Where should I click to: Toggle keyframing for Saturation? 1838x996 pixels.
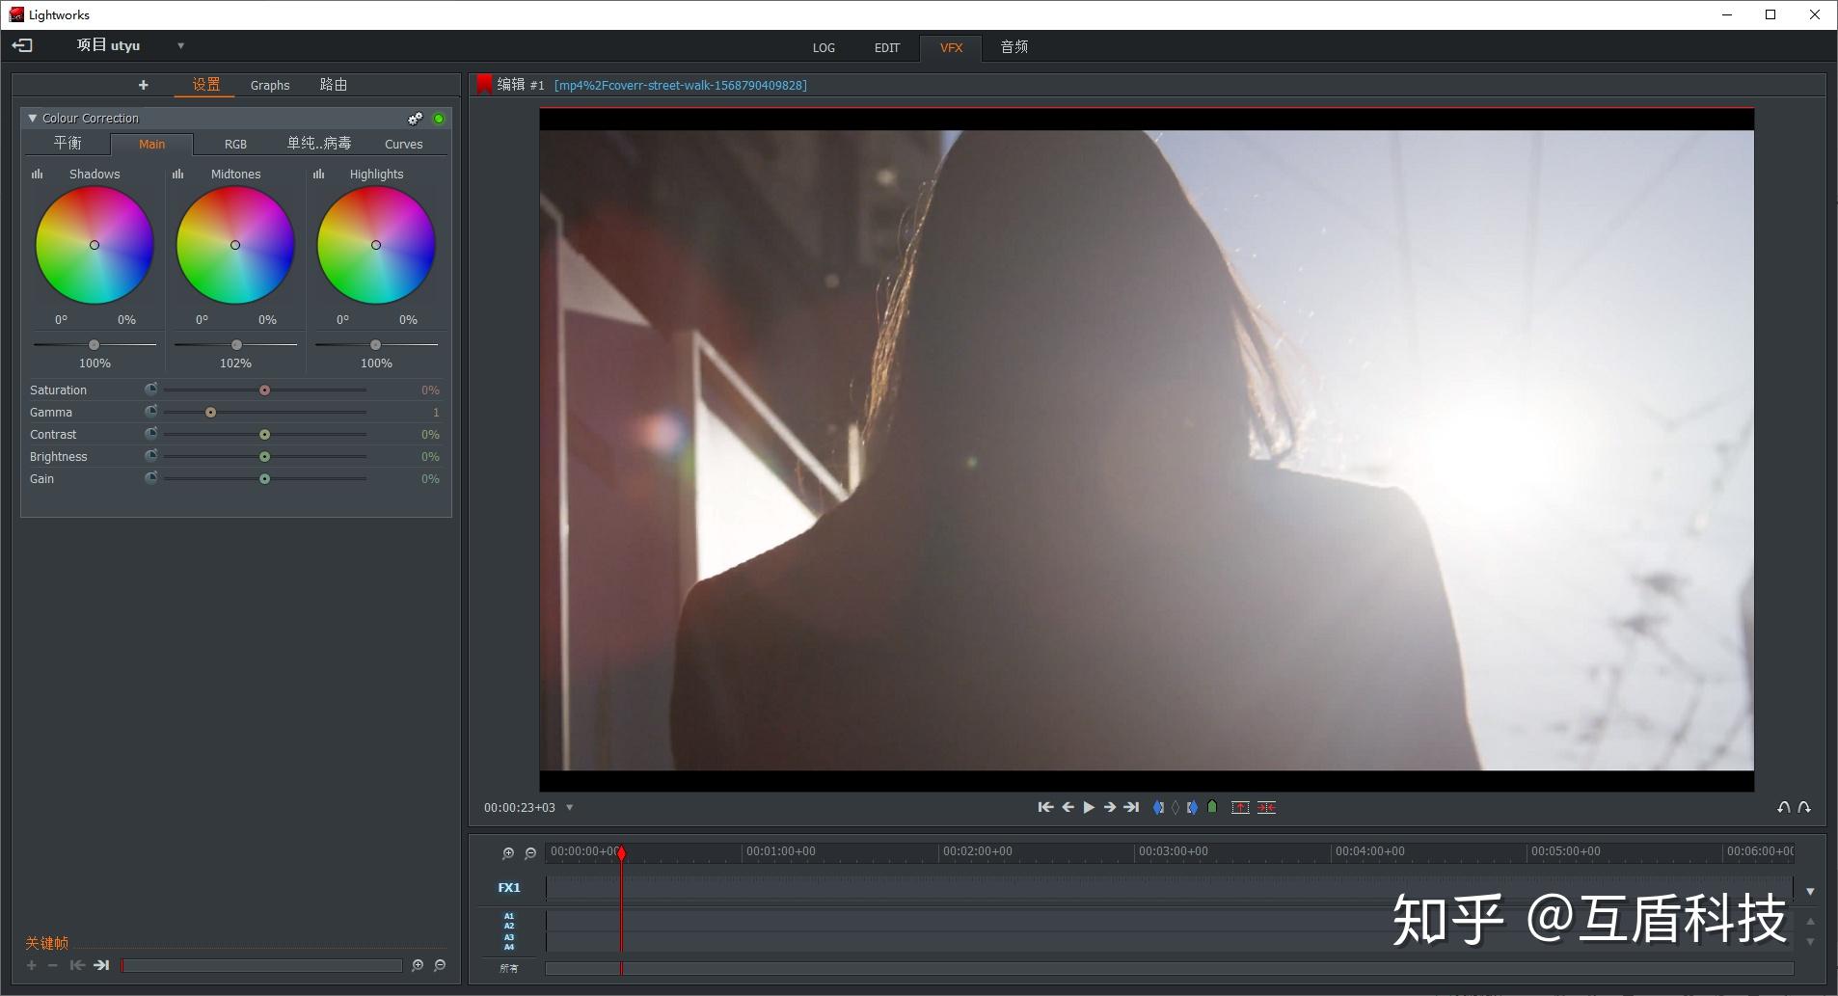150,390
